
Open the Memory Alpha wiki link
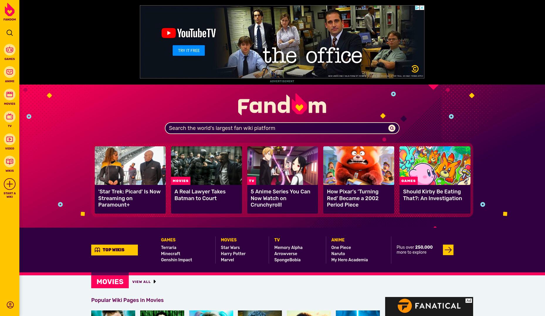(288, 248)
